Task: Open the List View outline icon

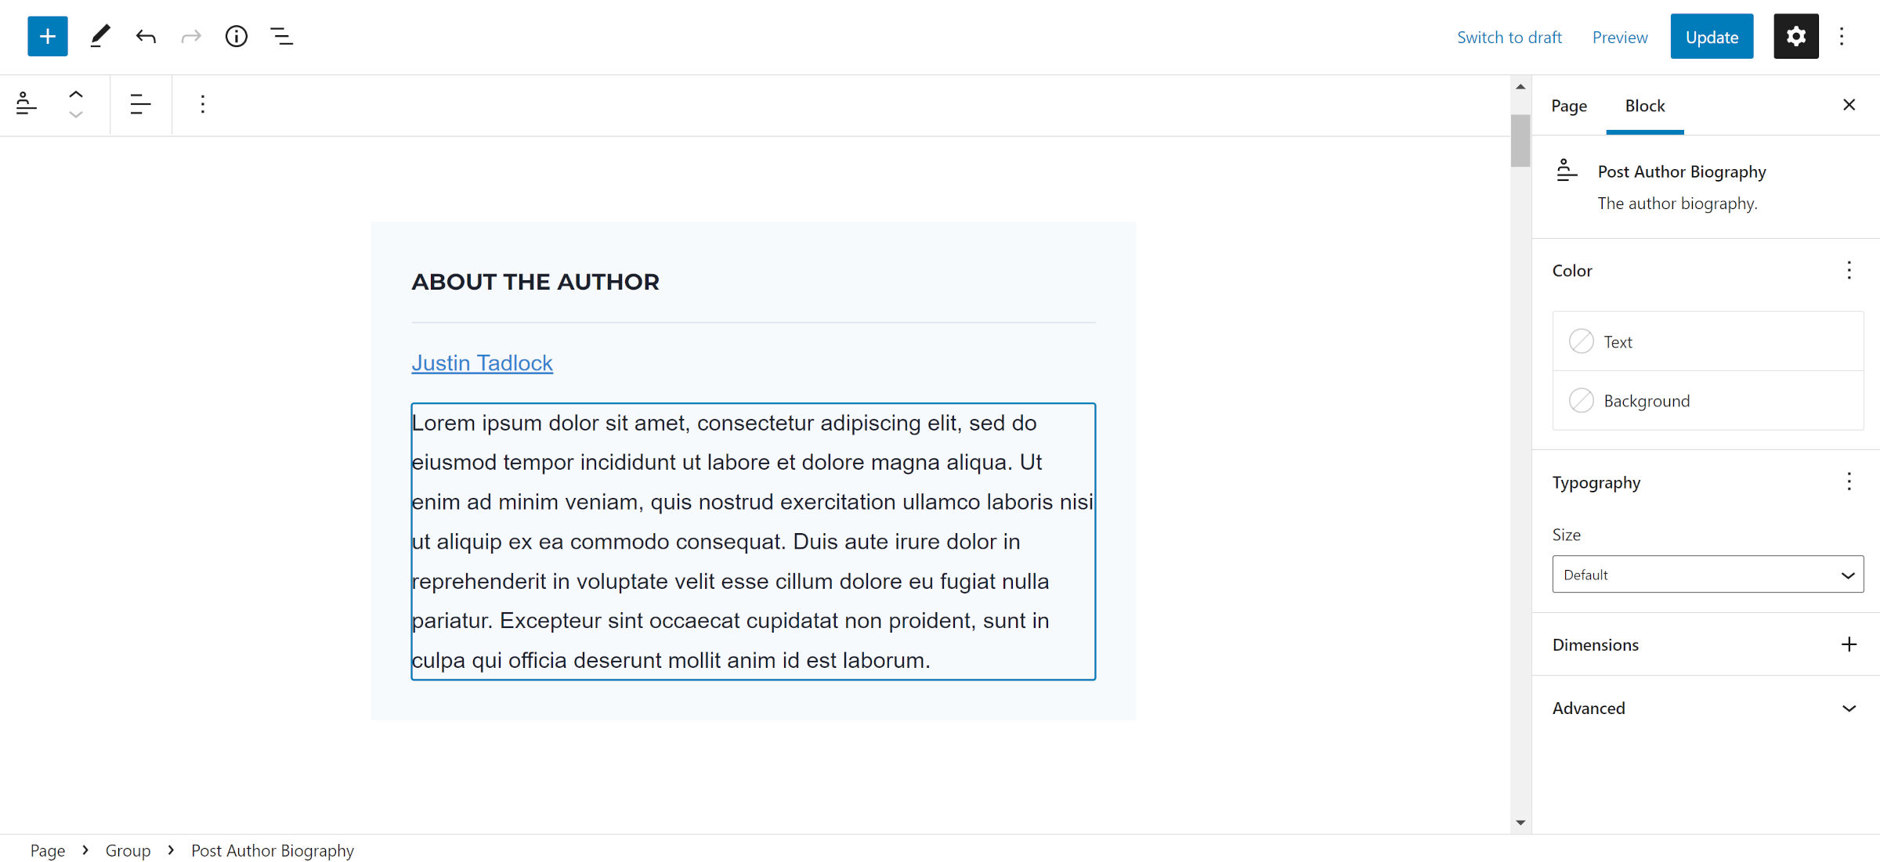Action: coord(281,36)
